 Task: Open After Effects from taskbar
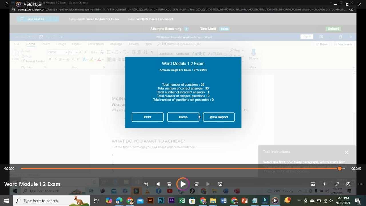[172, 201]
